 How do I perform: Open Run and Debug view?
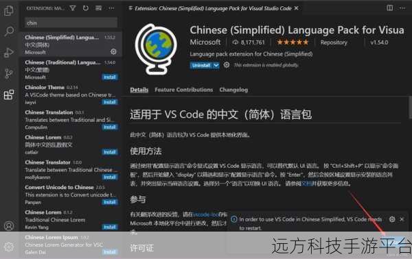[9, 53]
